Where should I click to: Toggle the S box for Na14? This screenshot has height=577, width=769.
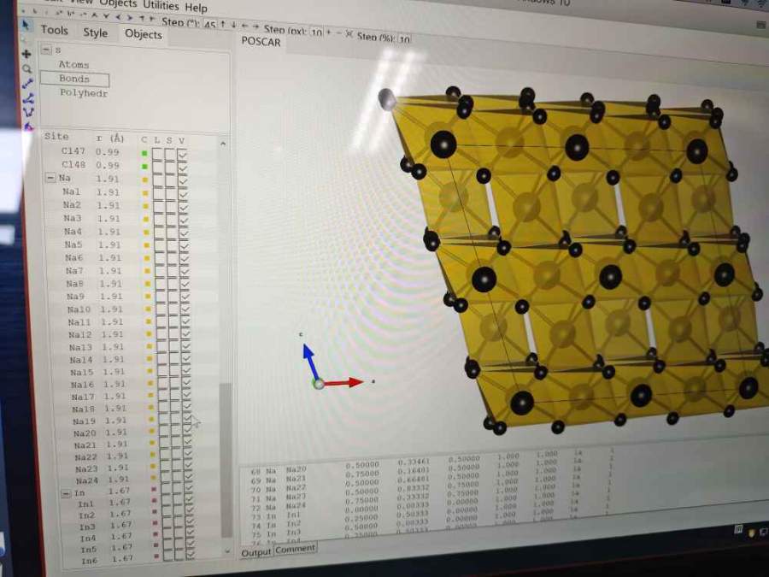coord(175,360)
